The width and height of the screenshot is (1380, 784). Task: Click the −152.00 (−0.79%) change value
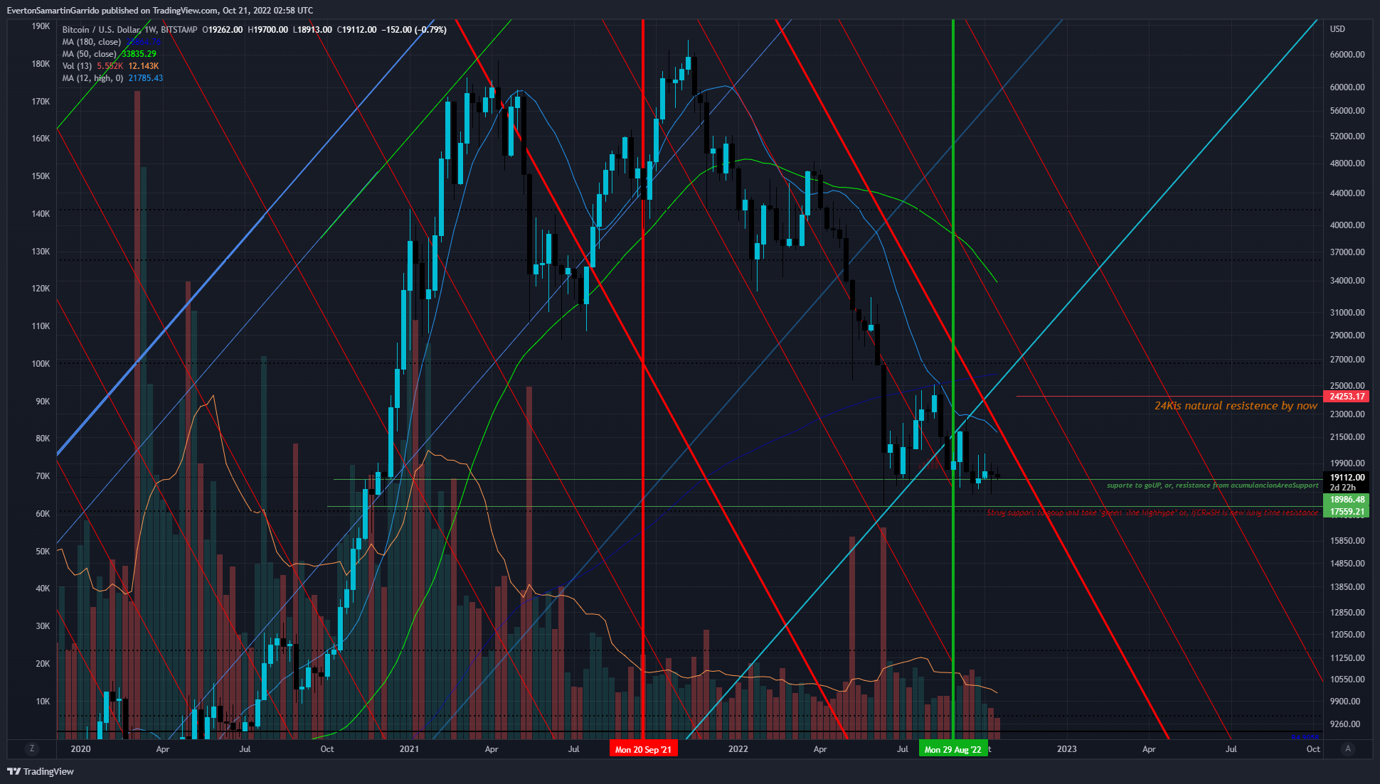coord(414,30)
